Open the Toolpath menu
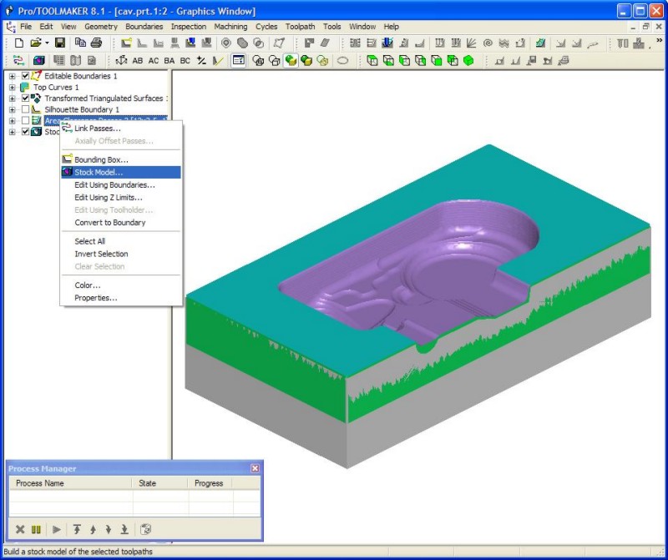668x560 pixels. coord(301,27)
